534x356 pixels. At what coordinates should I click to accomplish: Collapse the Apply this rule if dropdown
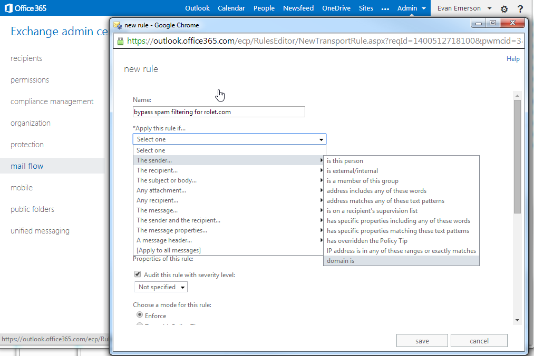(x=229, y=139)
